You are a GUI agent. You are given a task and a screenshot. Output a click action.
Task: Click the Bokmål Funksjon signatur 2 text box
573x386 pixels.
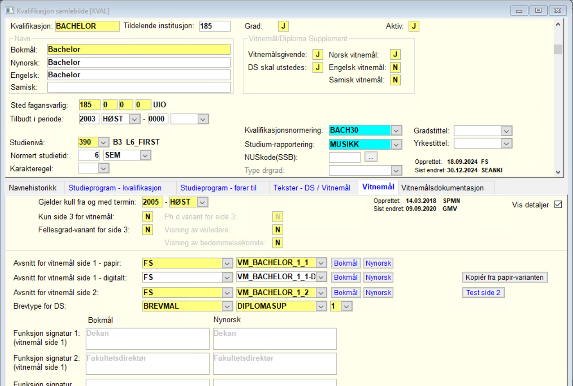(x=147, y=364)
